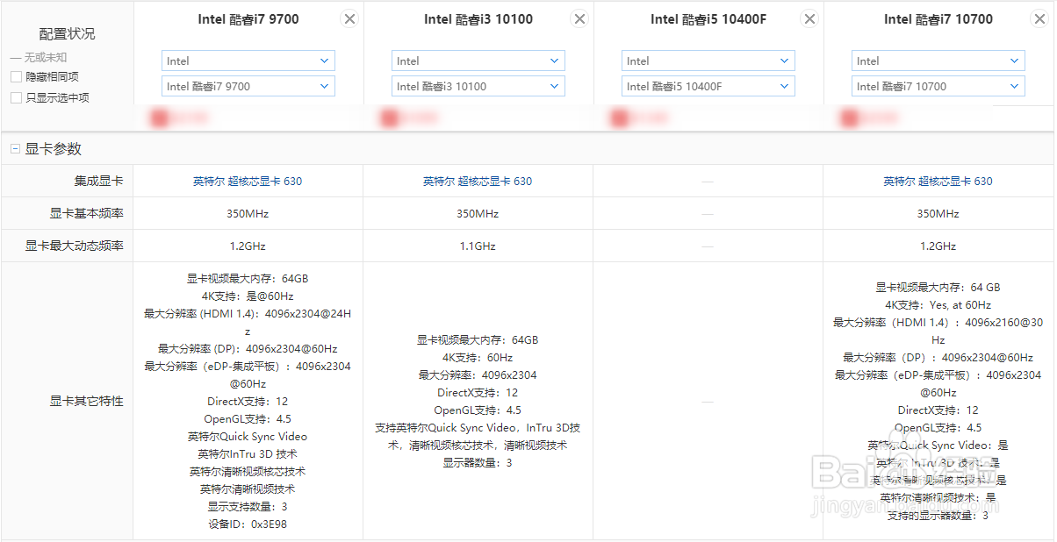The width and height of the screenshot is (1057, 542).
Task: Remove Intel 酷睿i7 9700 from comparison
Action: click(349, 19)
